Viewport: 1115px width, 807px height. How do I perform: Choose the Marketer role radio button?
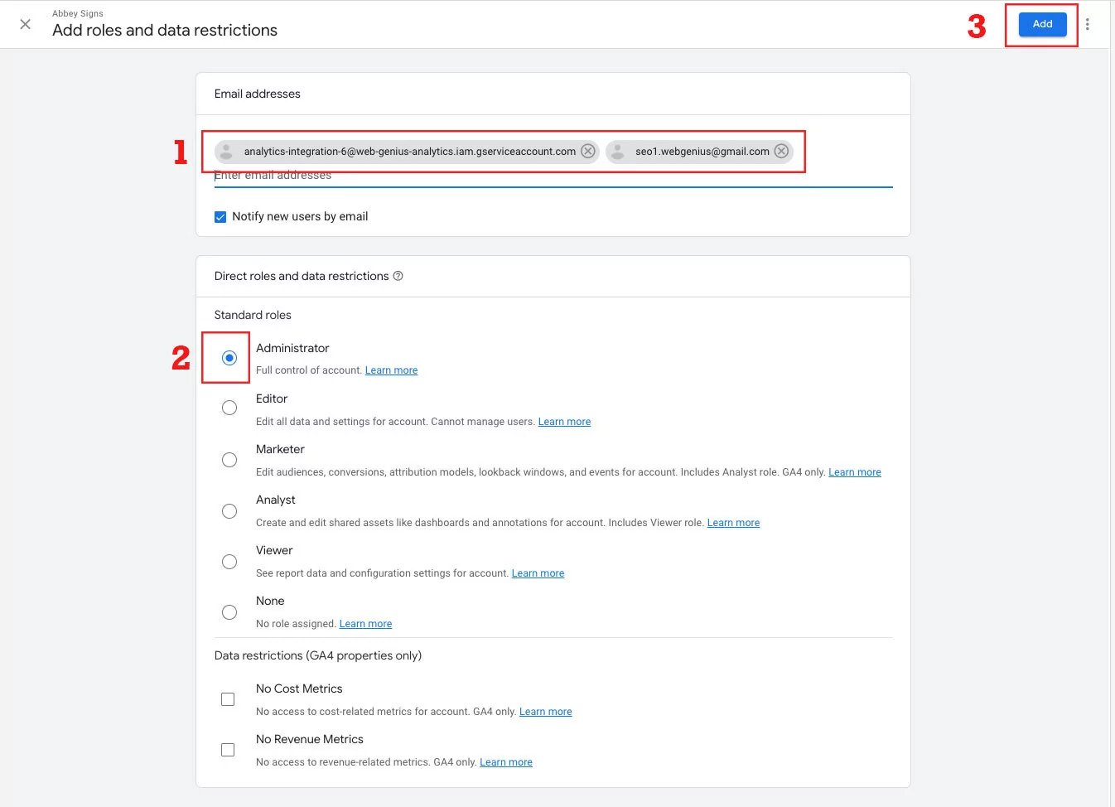tap(229, 460)
